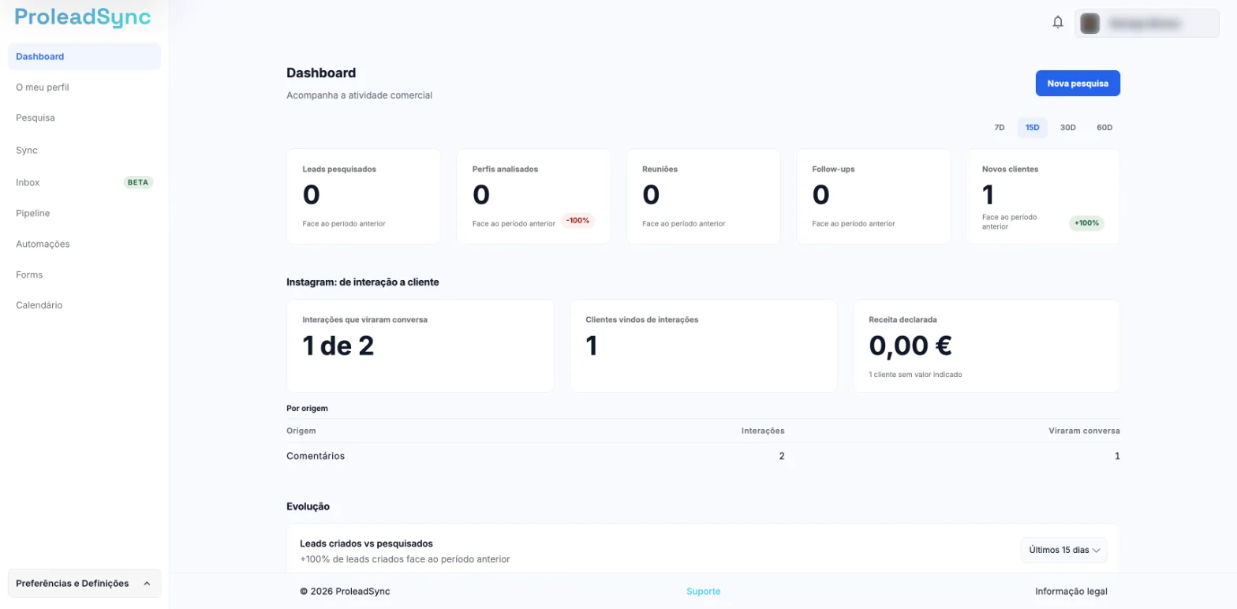Select the 7D period filter
1237x609 pixels.
point(999,128)
